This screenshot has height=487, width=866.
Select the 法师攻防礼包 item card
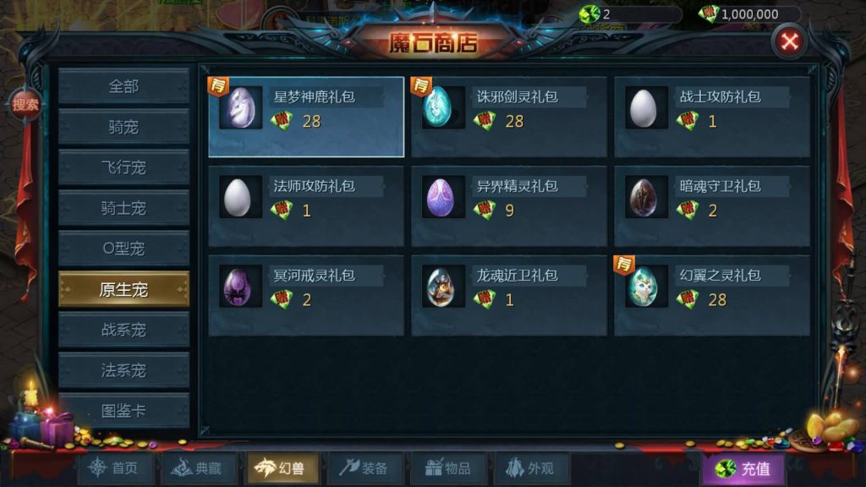pos(306,206)
